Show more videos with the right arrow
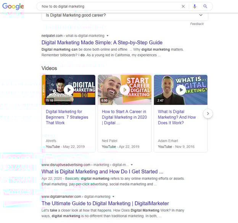Image resolution: width=238 pixels, height=223 pixels. [x=208, y=114]
